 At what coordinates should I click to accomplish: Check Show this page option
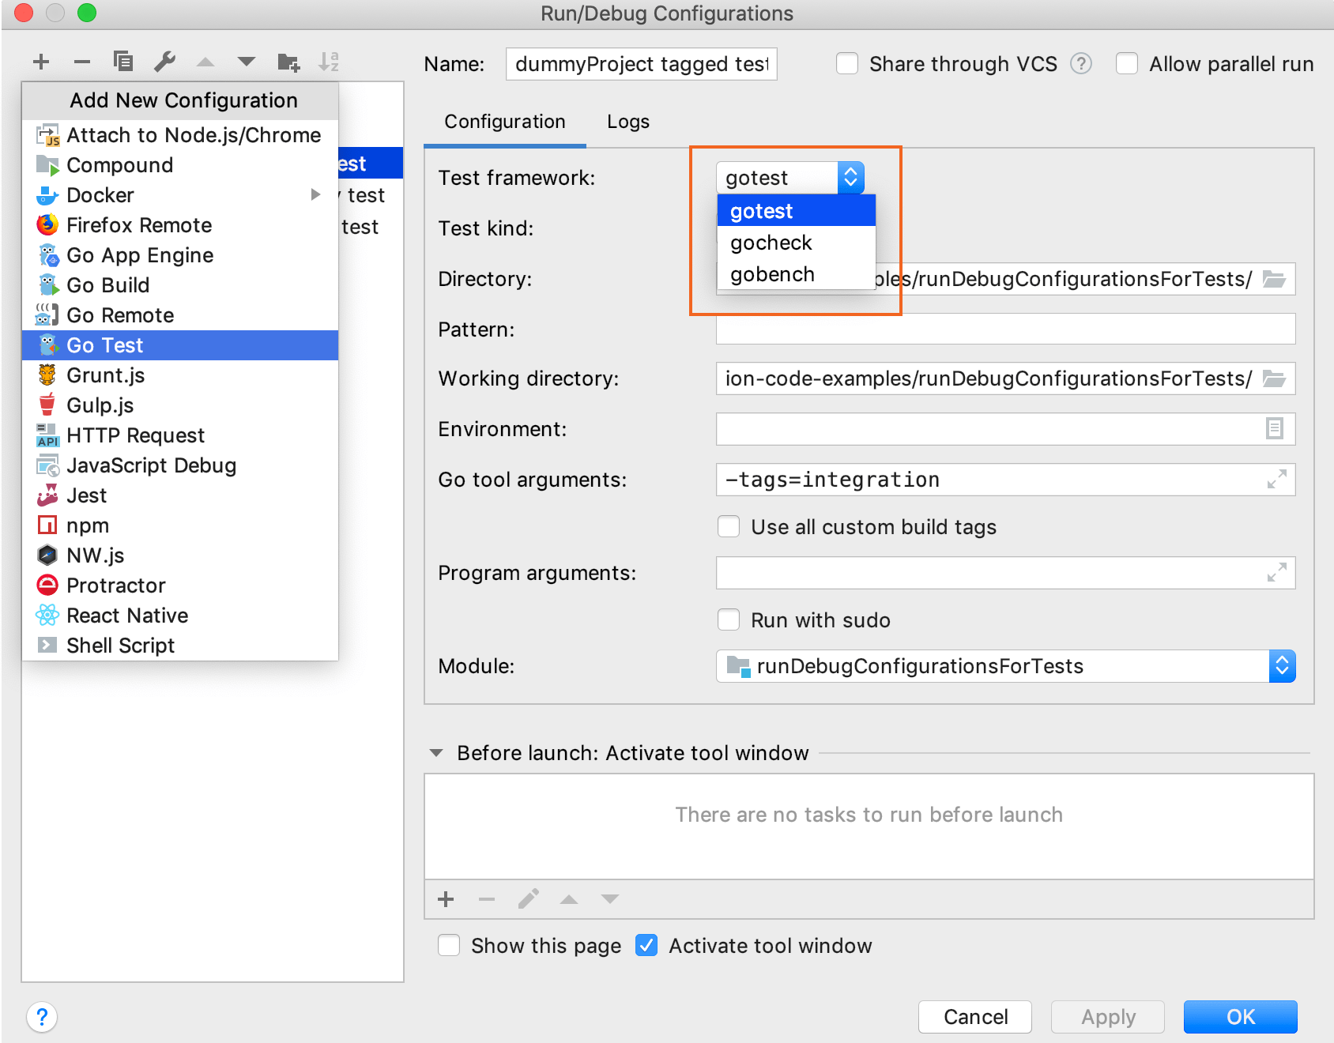(x=449, y=945)
